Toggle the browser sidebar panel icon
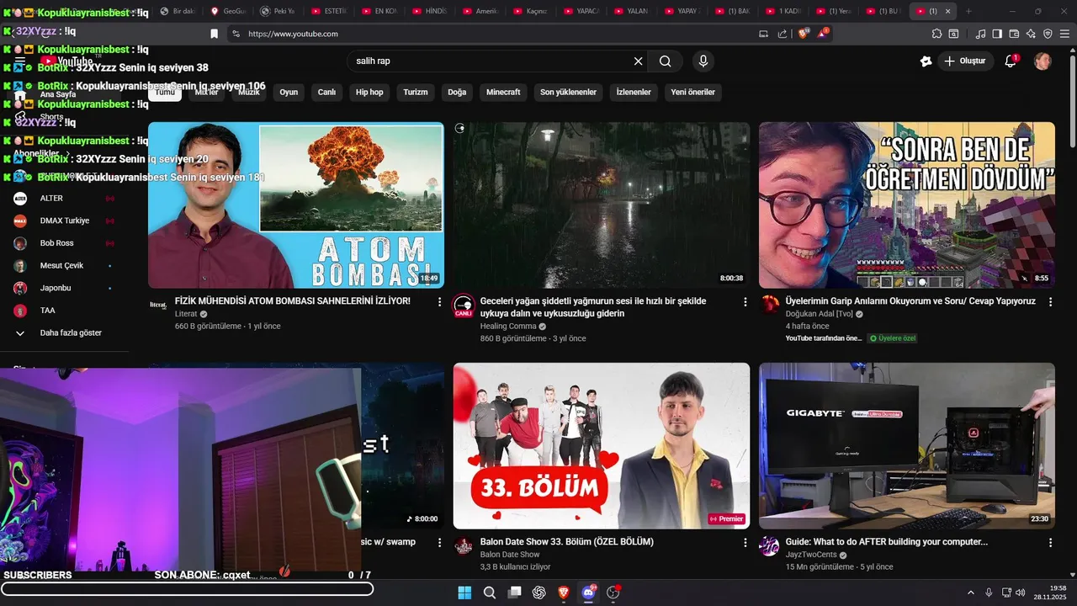This screenshot has height=606, width=1077. (x=997, y=34)
